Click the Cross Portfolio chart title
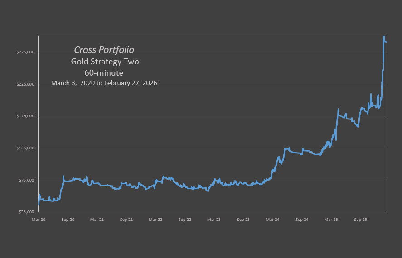Screen dimensions: 402x258 point(104,50)
